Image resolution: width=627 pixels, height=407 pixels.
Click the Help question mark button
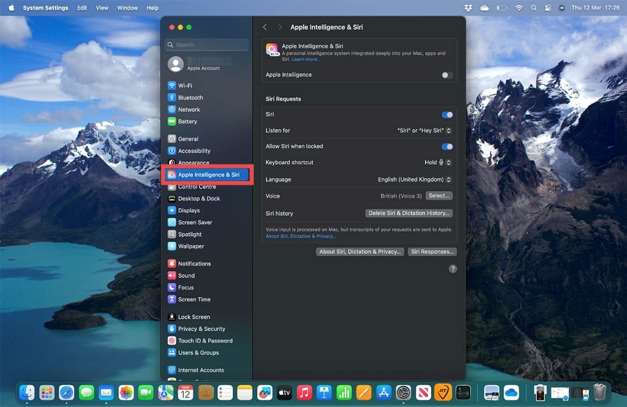click(x=453, y=269)
